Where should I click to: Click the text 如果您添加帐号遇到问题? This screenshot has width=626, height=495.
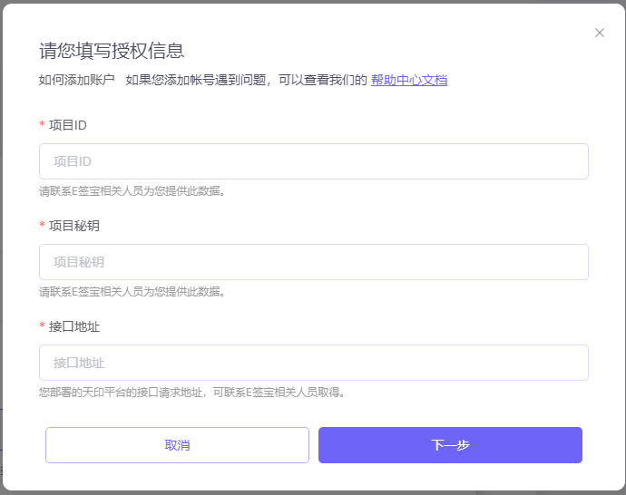pyautogui.click(x=196, y=80)
